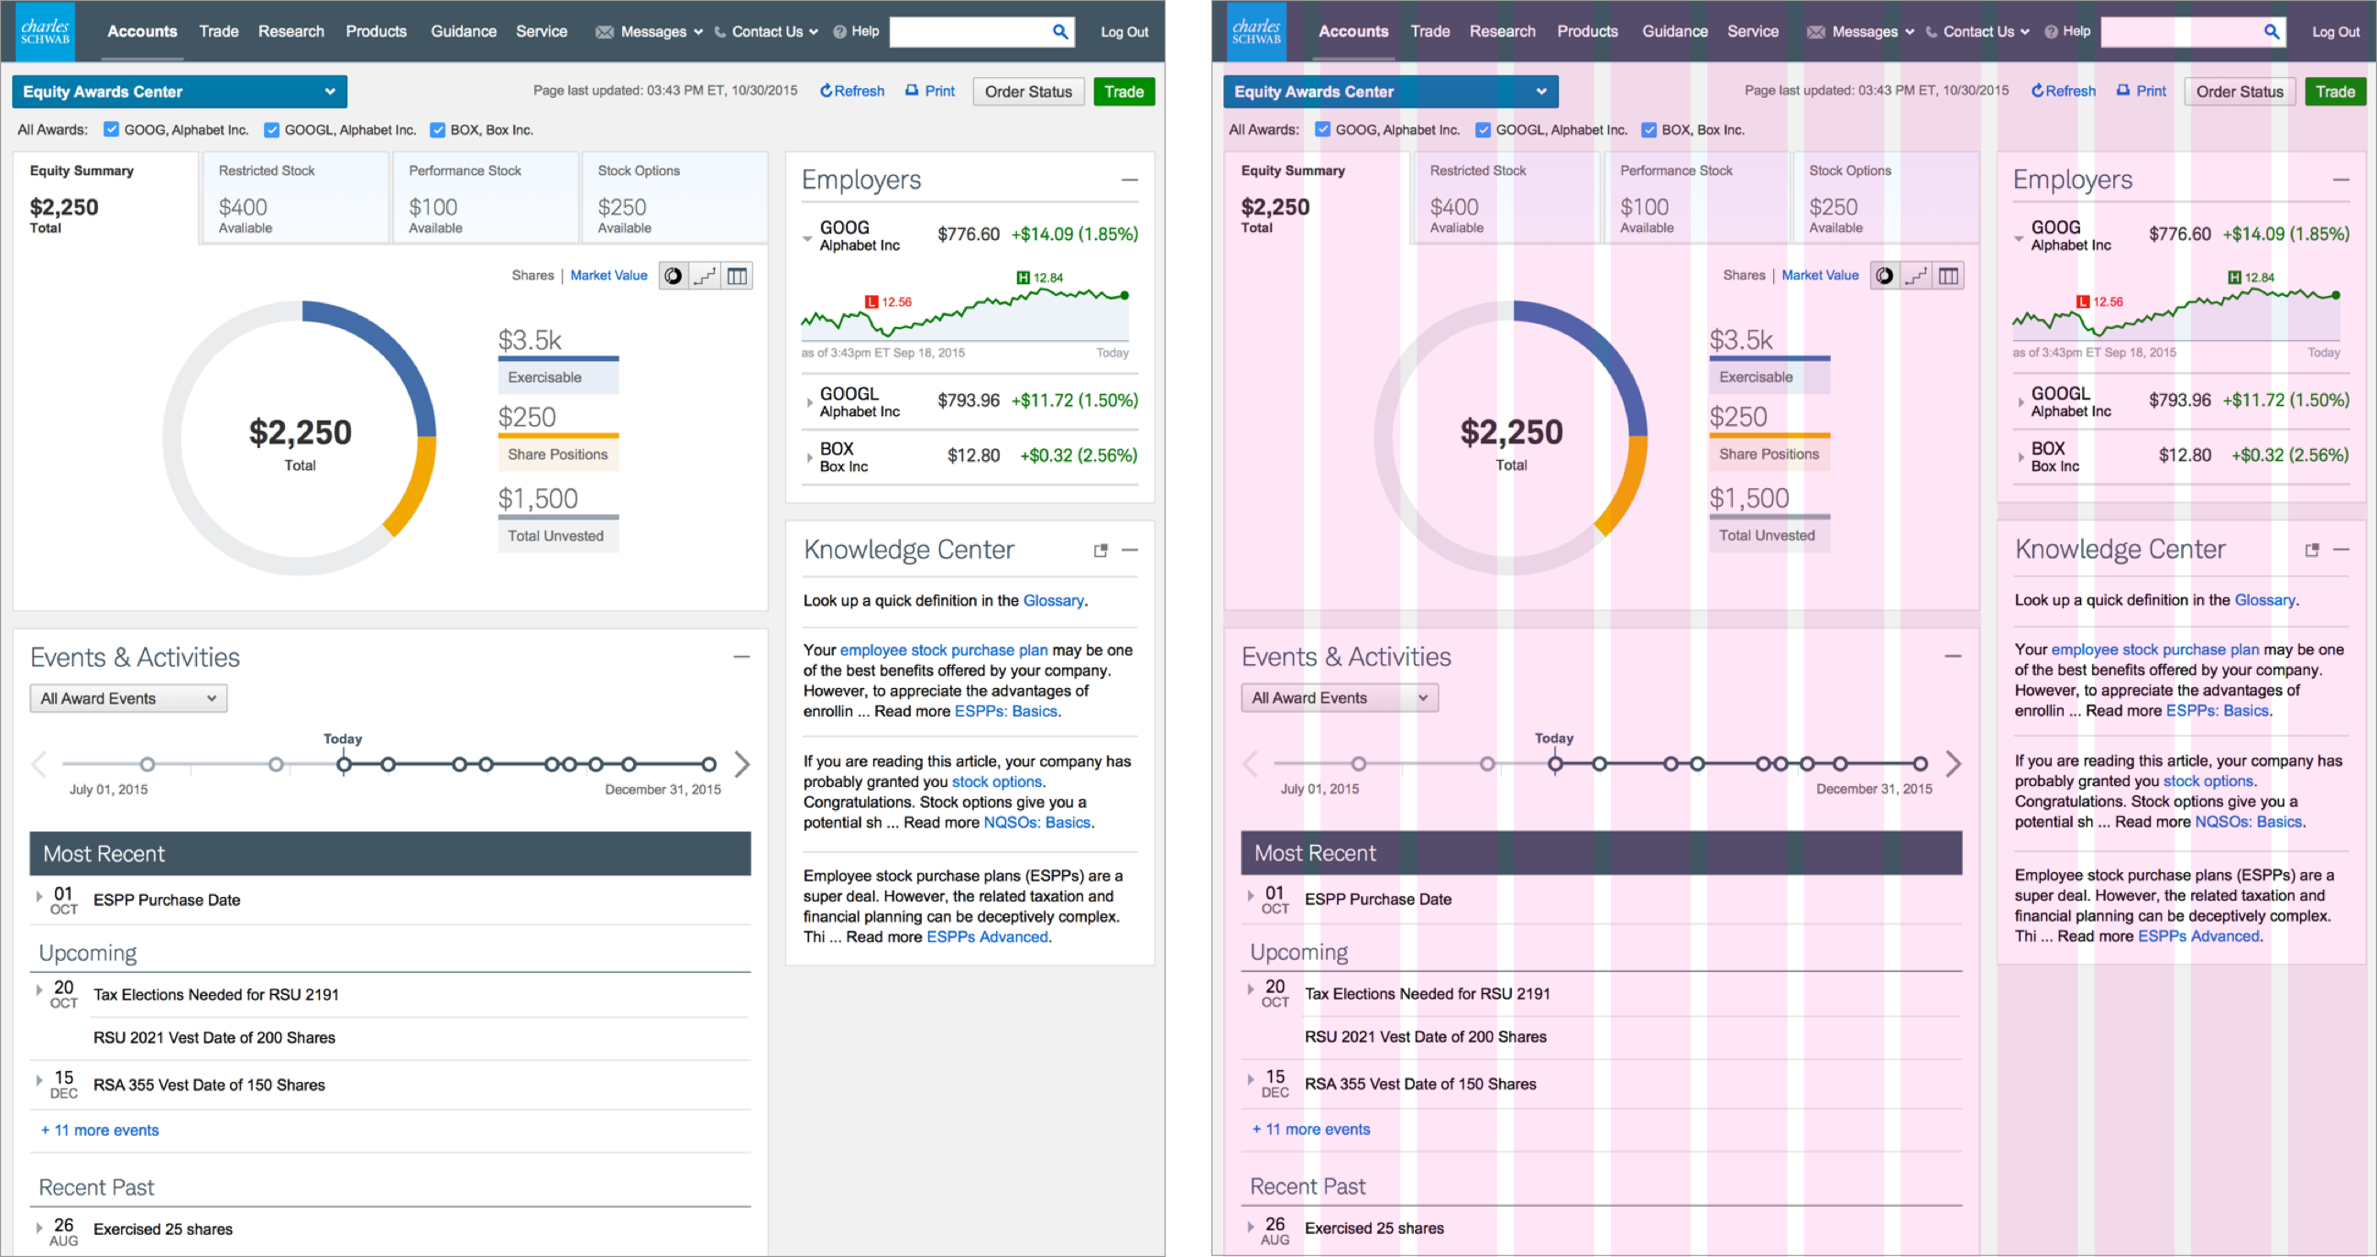Uncheck BOX, Box Inc. in the left page
Image resolution: width=2377 pixels, height=1257 pixels.
pyautogui.click(x=437, y=129)
